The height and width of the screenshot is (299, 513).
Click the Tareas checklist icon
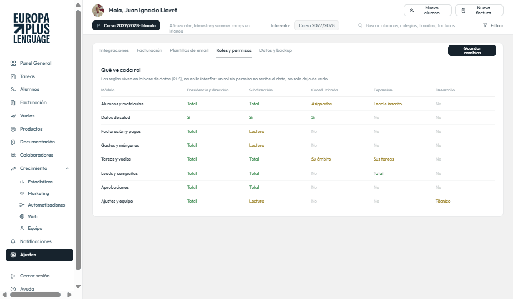[x=13, y=77]
